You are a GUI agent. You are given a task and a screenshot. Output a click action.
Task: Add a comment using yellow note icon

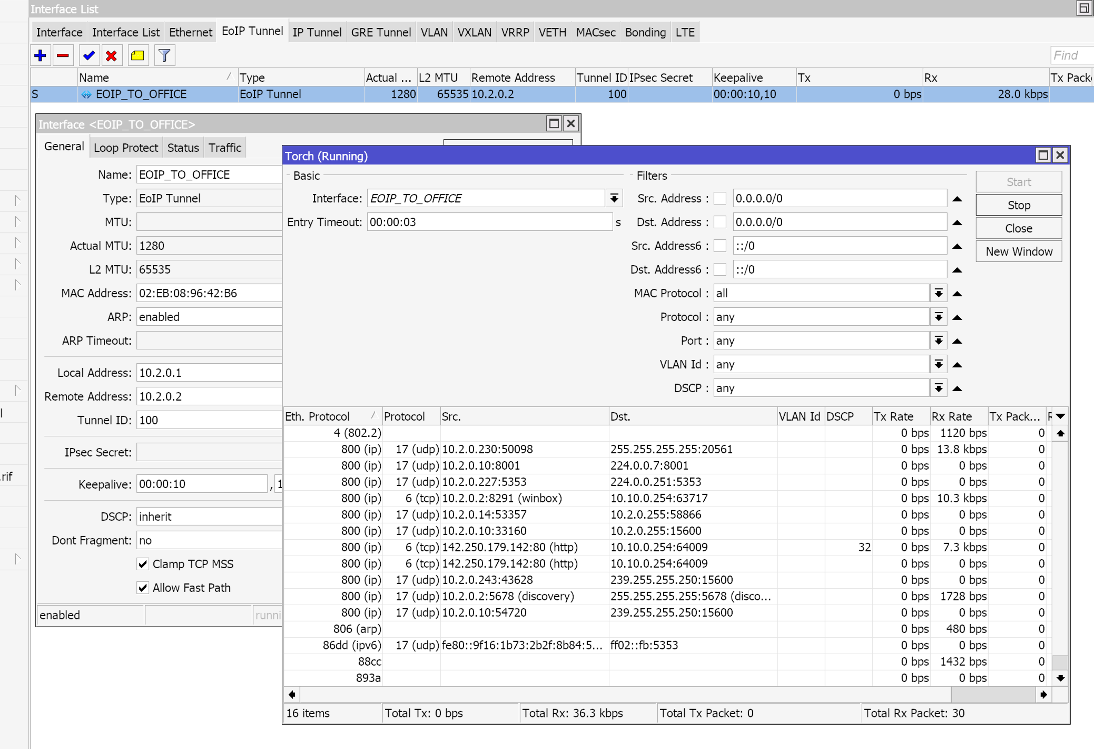(x=137, y=55)
